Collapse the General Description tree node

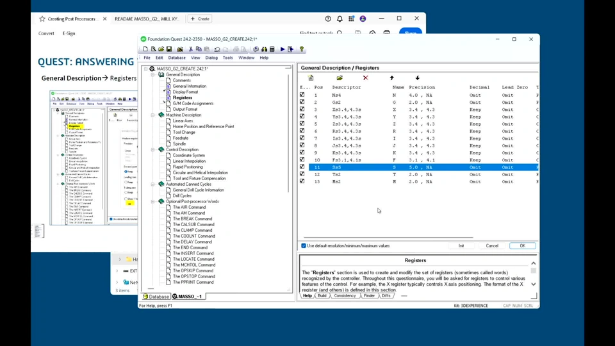point(153,75)
